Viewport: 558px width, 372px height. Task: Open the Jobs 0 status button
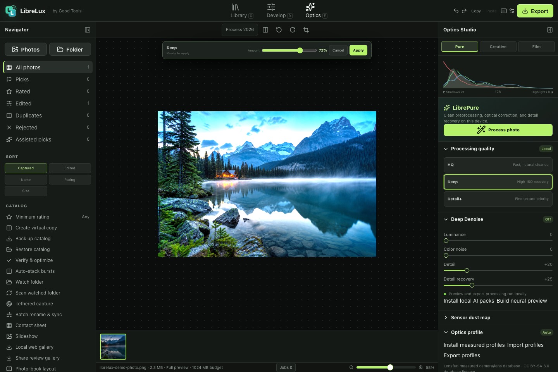(x=286, y=367)
